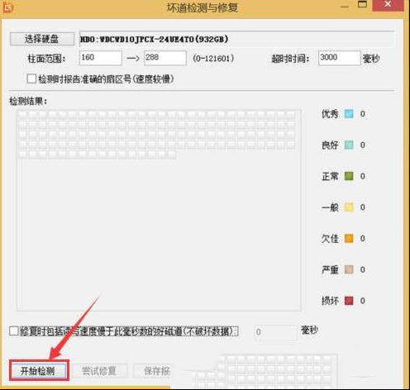
Task: Click first block in 检测结果 grid
Action: [x=22, y=115]
